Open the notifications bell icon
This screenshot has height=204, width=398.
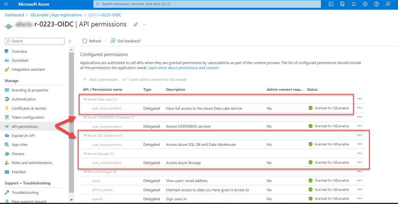[353, 4]
